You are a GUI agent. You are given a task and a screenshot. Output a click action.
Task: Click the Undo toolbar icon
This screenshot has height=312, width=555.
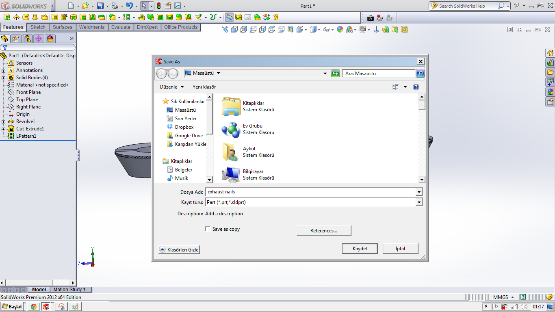pos(129,6)
